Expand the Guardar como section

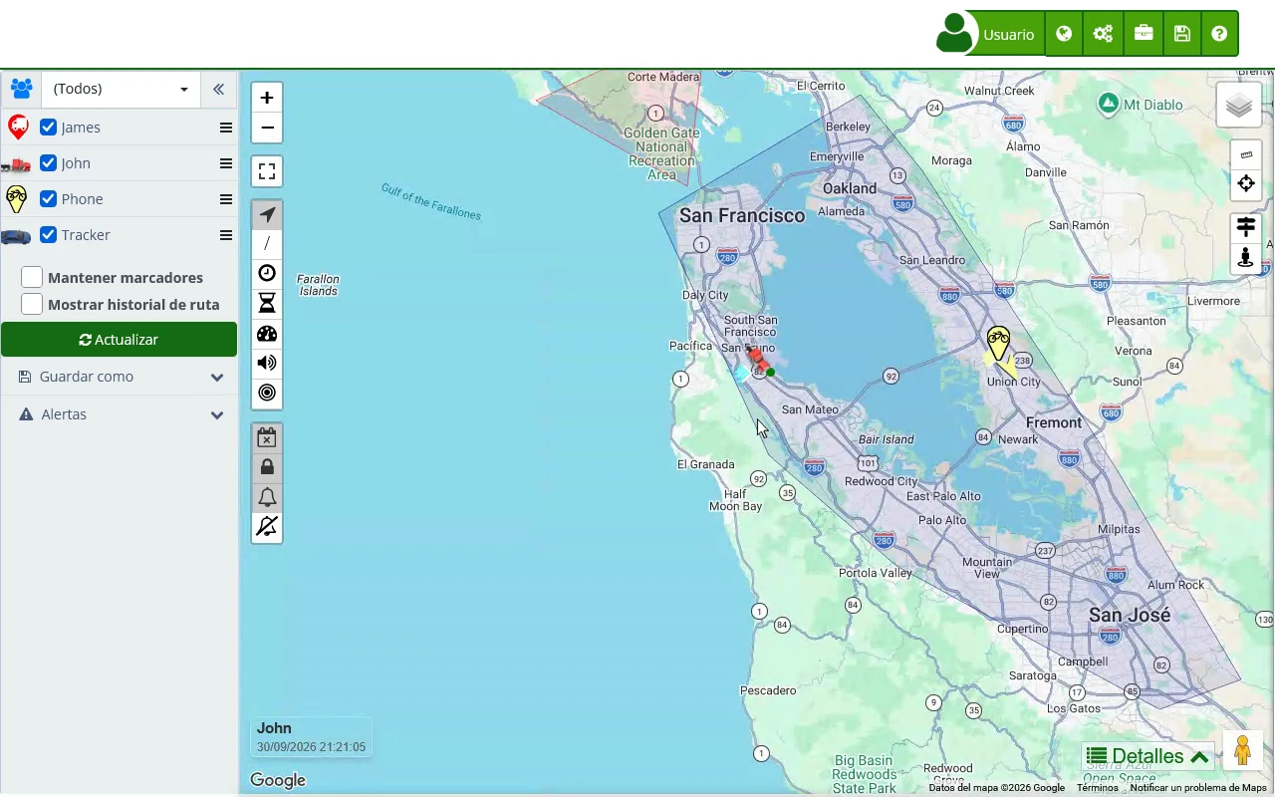coord(120,377)
